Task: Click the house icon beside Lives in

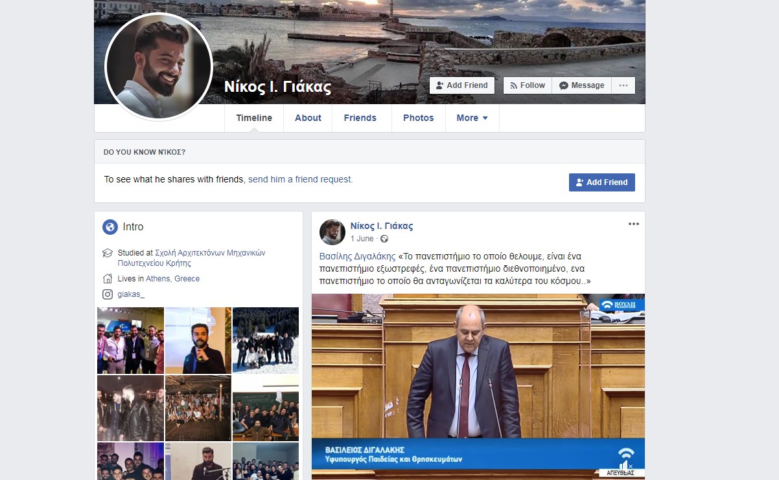Action: click(108, 279)
